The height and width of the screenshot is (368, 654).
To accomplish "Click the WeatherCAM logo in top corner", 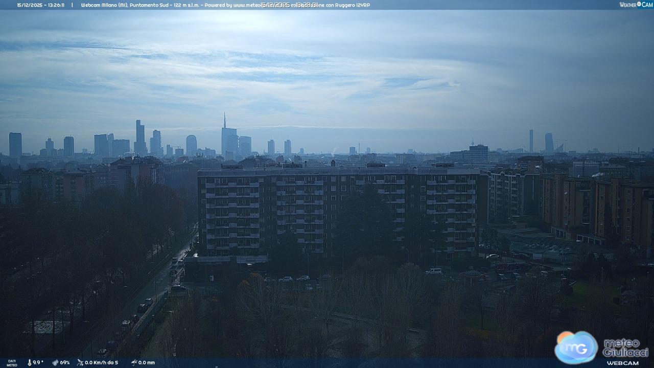I will coord(636,5).
